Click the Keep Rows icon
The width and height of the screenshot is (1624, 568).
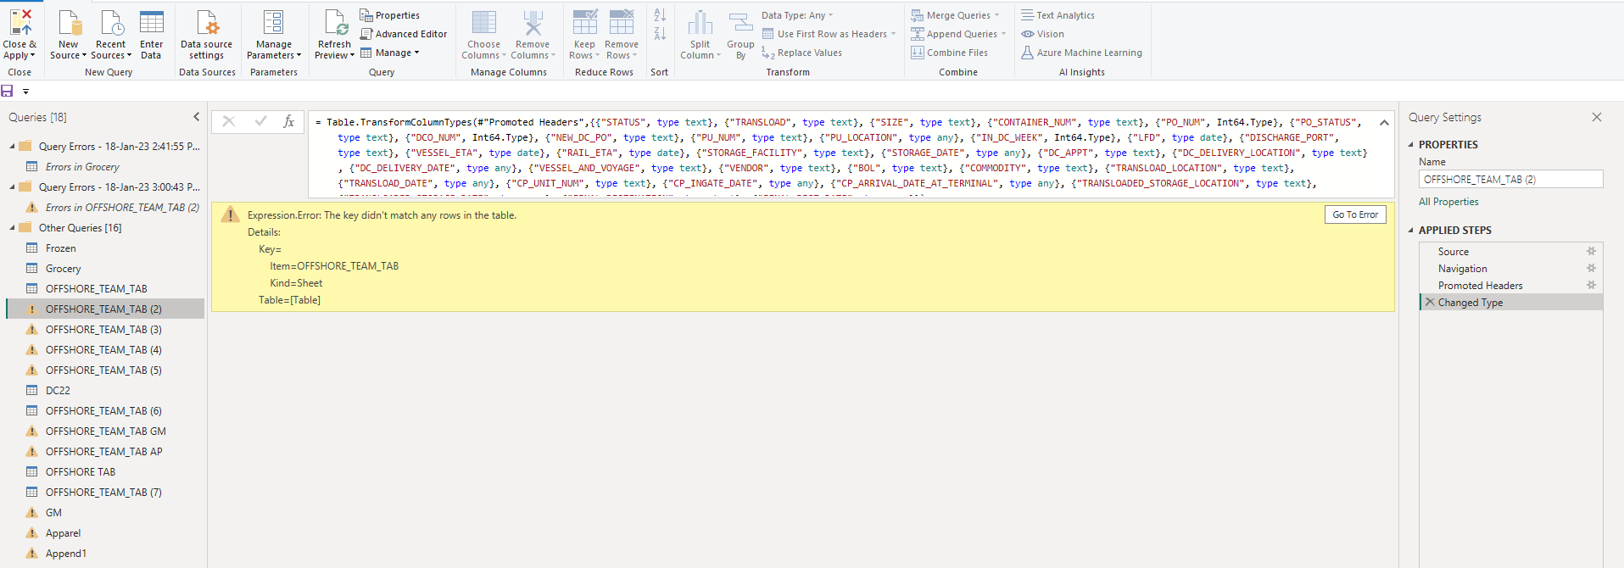(x=585, y=23)
